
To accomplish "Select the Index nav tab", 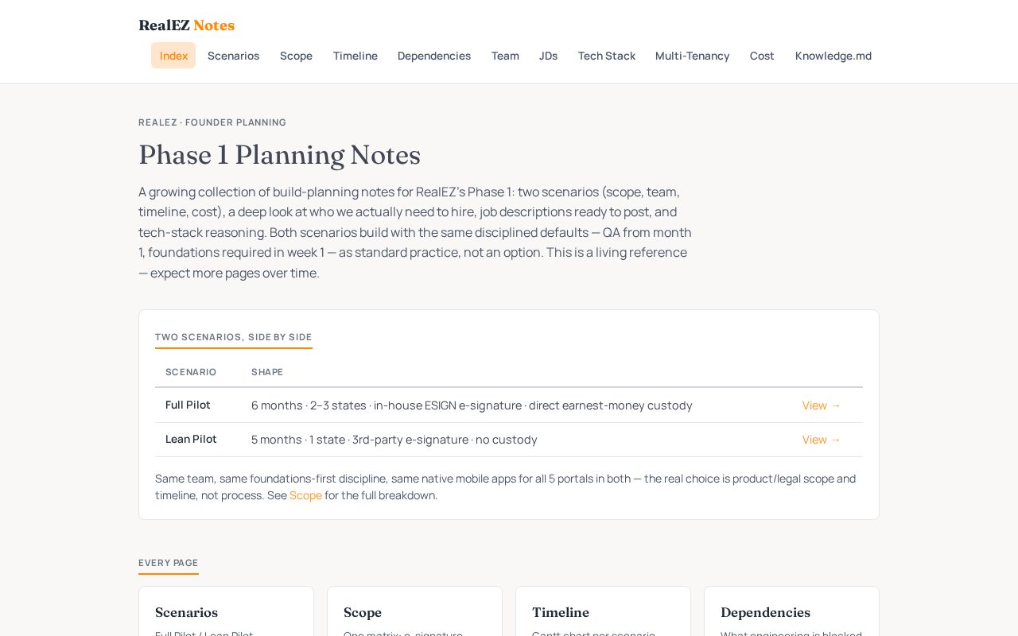I will (x=173, y=56).
